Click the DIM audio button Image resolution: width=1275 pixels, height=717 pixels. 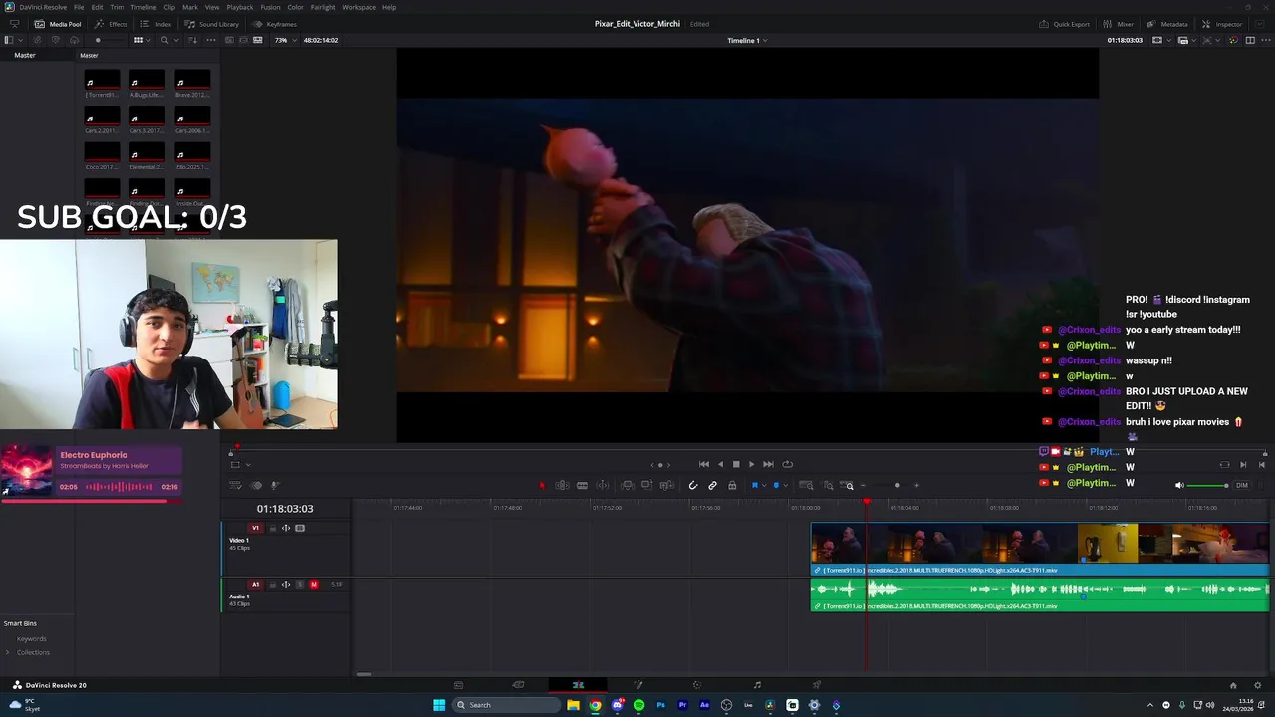(1241, 485)
